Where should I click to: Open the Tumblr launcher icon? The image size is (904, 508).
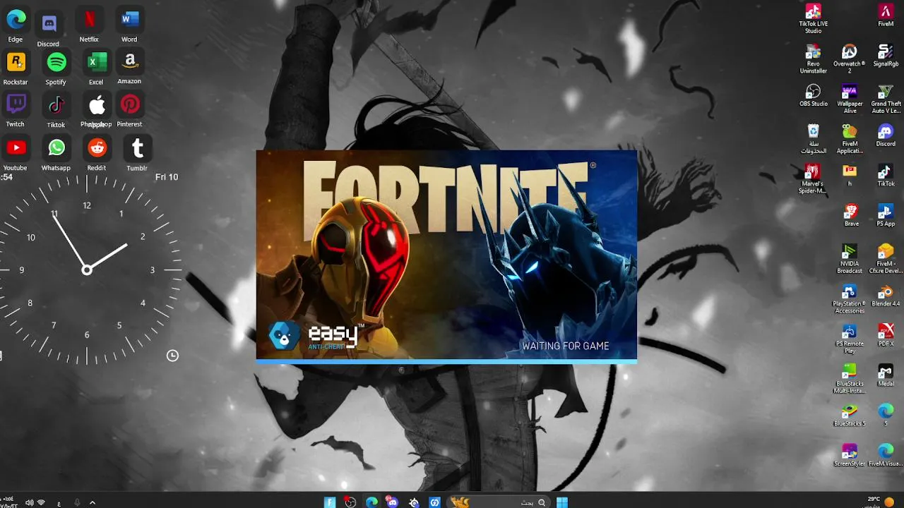click(x=138, y=148)
